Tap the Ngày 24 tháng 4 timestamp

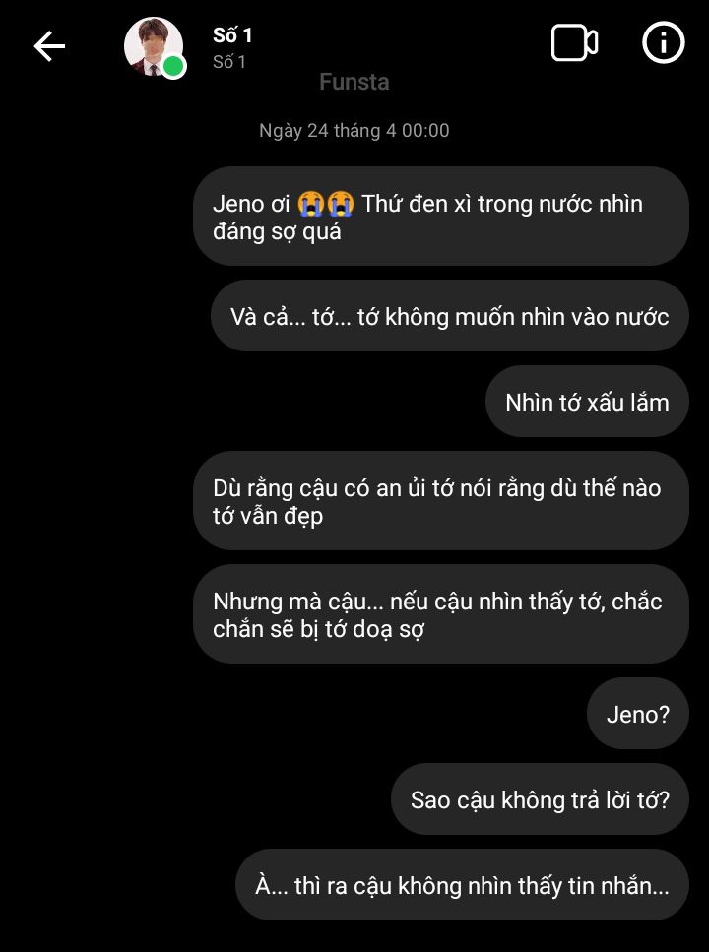point(354,131)
